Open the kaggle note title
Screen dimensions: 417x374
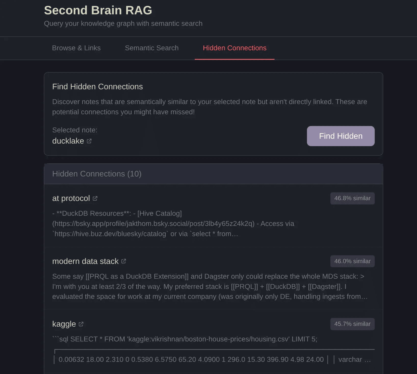coord(64,324)
